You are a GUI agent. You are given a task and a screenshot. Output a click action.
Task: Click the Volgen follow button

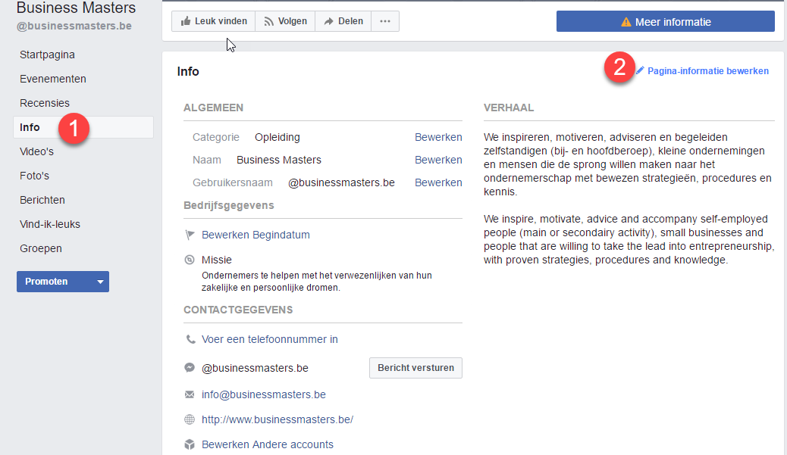pyautogui.click(x=284, y=21)
